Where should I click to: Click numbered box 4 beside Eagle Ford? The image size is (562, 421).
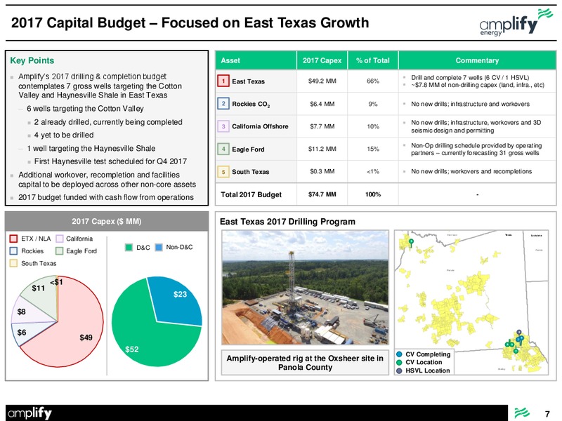(x=223, y=149)
